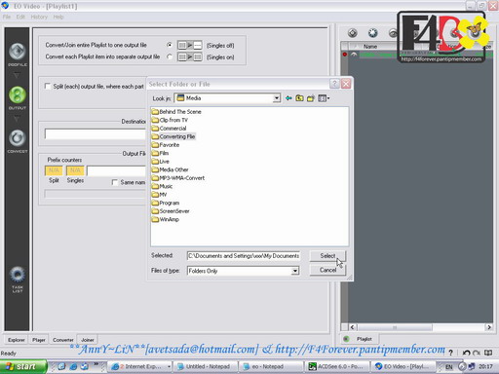Select Convert/Join entire Playlist radio button
Image resolution: width=499 pixels, height=374 pixels.
170,45
